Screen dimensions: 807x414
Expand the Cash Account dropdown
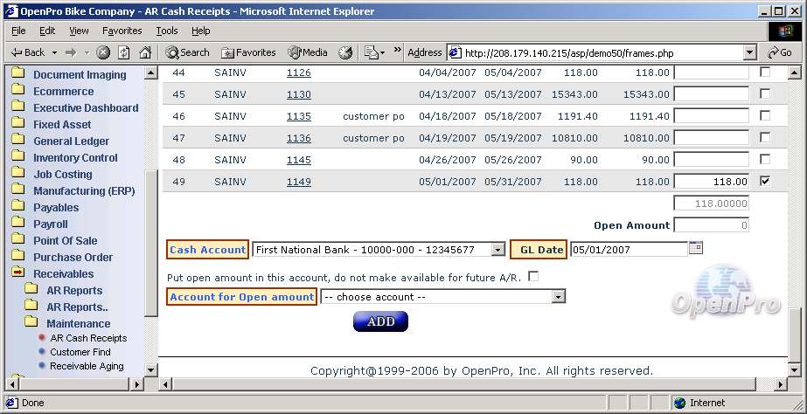pyautogui.click(x=497, y=250)
